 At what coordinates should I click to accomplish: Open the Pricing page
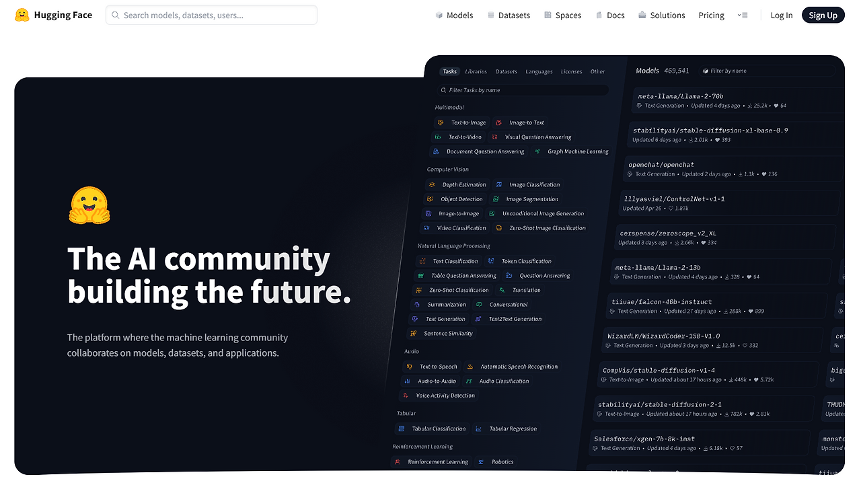pos(711,15)
